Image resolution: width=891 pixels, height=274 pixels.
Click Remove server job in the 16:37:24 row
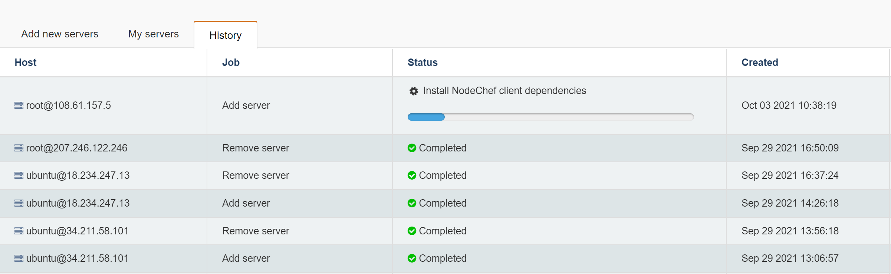point(256,176)
